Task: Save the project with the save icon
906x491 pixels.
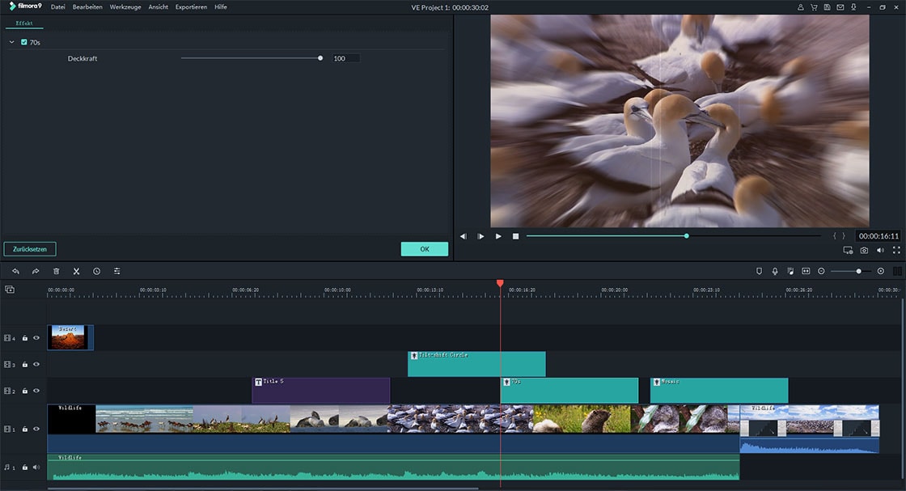Action: click(x=827, y=7)
